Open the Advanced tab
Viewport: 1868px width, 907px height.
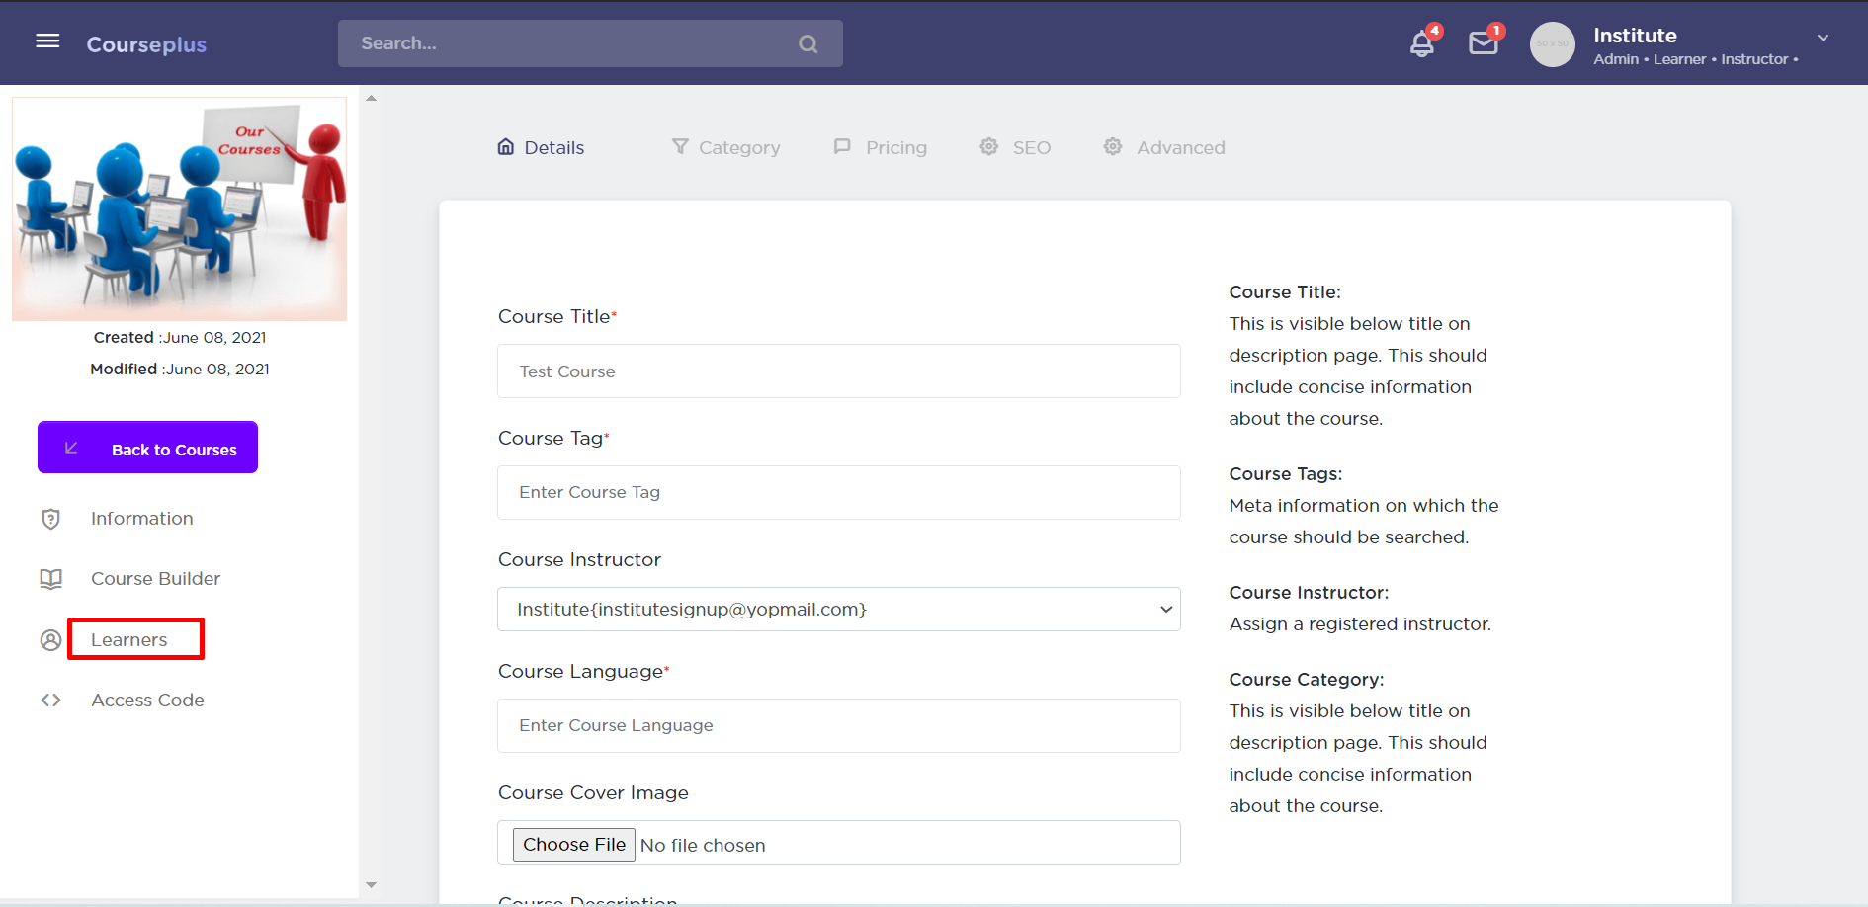coord(1164,147)
